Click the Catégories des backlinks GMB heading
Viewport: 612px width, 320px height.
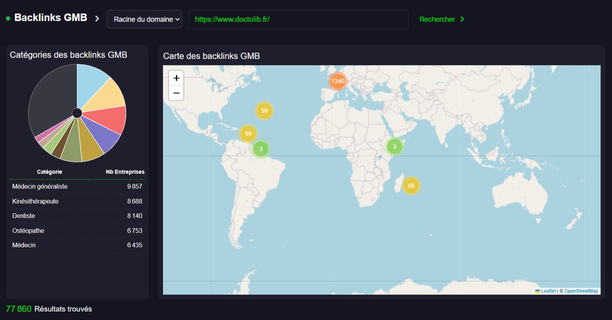(x=69, y=55)
